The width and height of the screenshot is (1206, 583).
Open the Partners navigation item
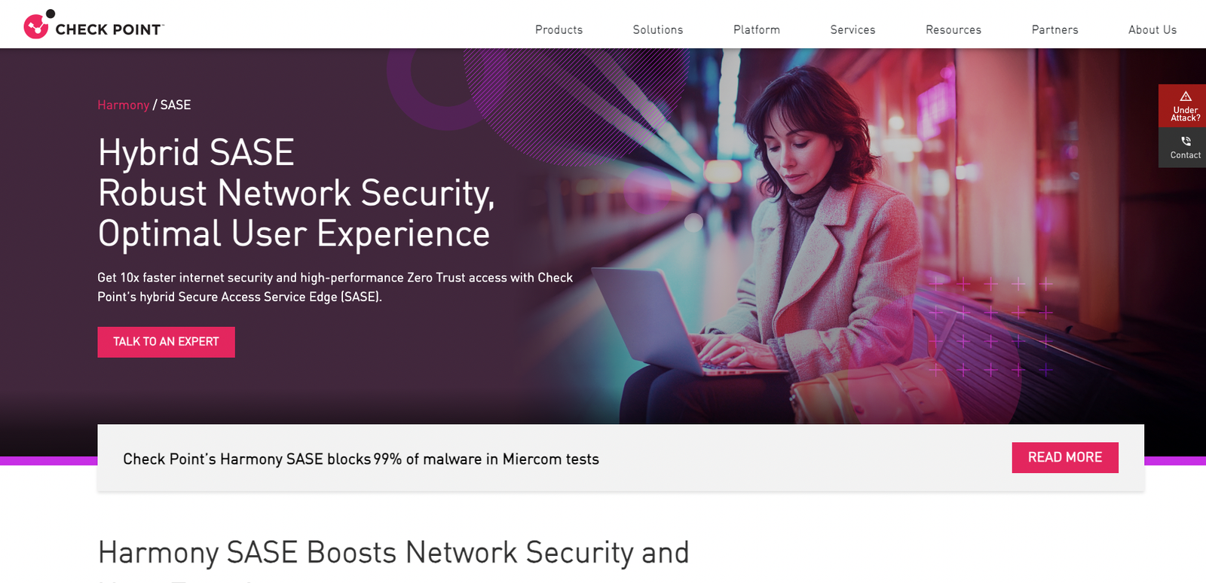click(1054, 30)
